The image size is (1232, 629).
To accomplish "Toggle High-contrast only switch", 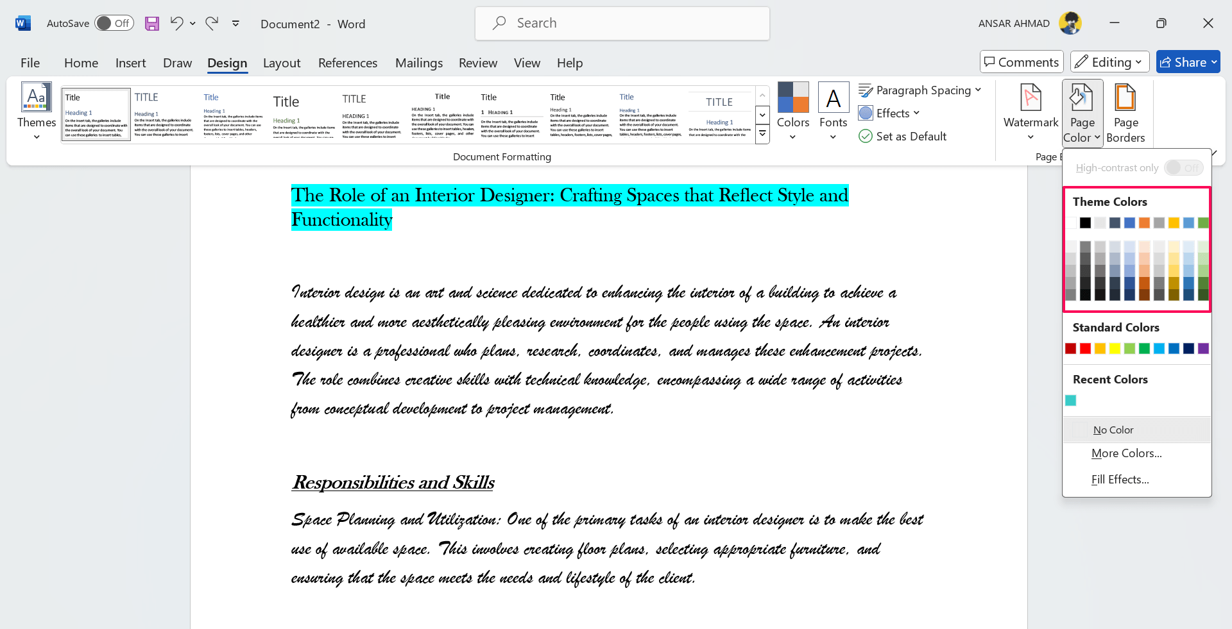I will (1184, 167).
